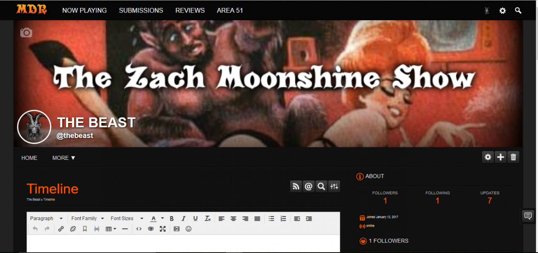This screenshot has width=538, height=253.
Task: Open the NOW PLAYING menu
Action: pyautogui.click(x=84, y=10)
